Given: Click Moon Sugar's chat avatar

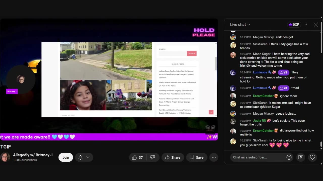Looking at the screenshot, I should (x=233, y=55).
